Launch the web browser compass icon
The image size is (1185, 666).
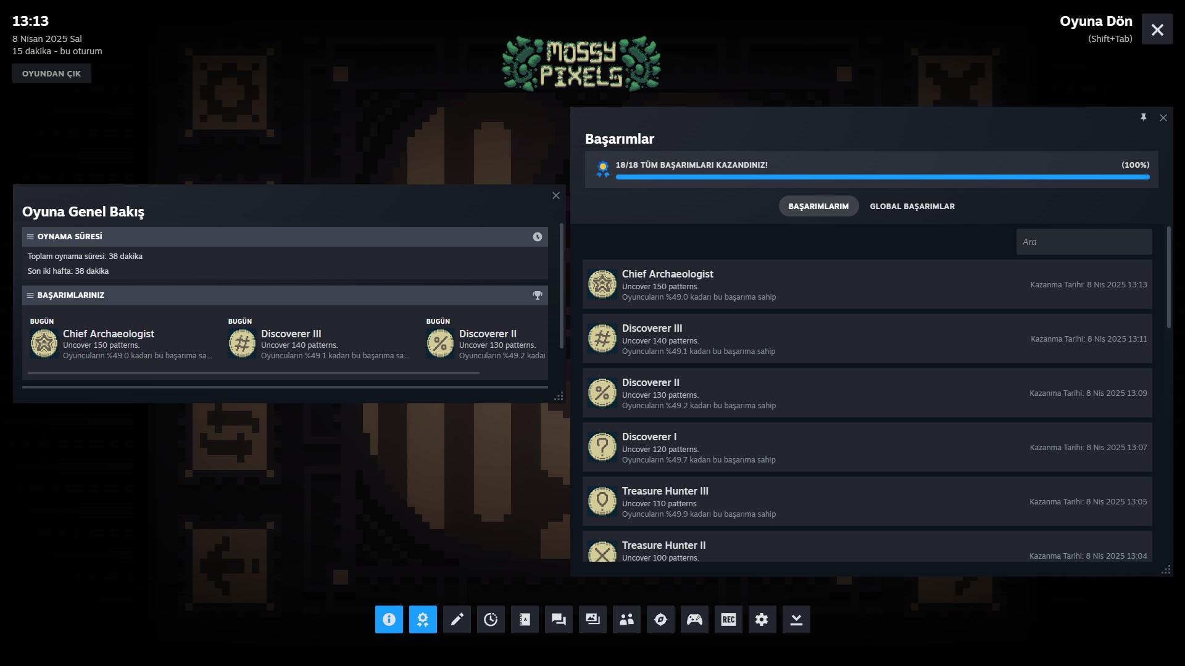[x=660, y=619]
